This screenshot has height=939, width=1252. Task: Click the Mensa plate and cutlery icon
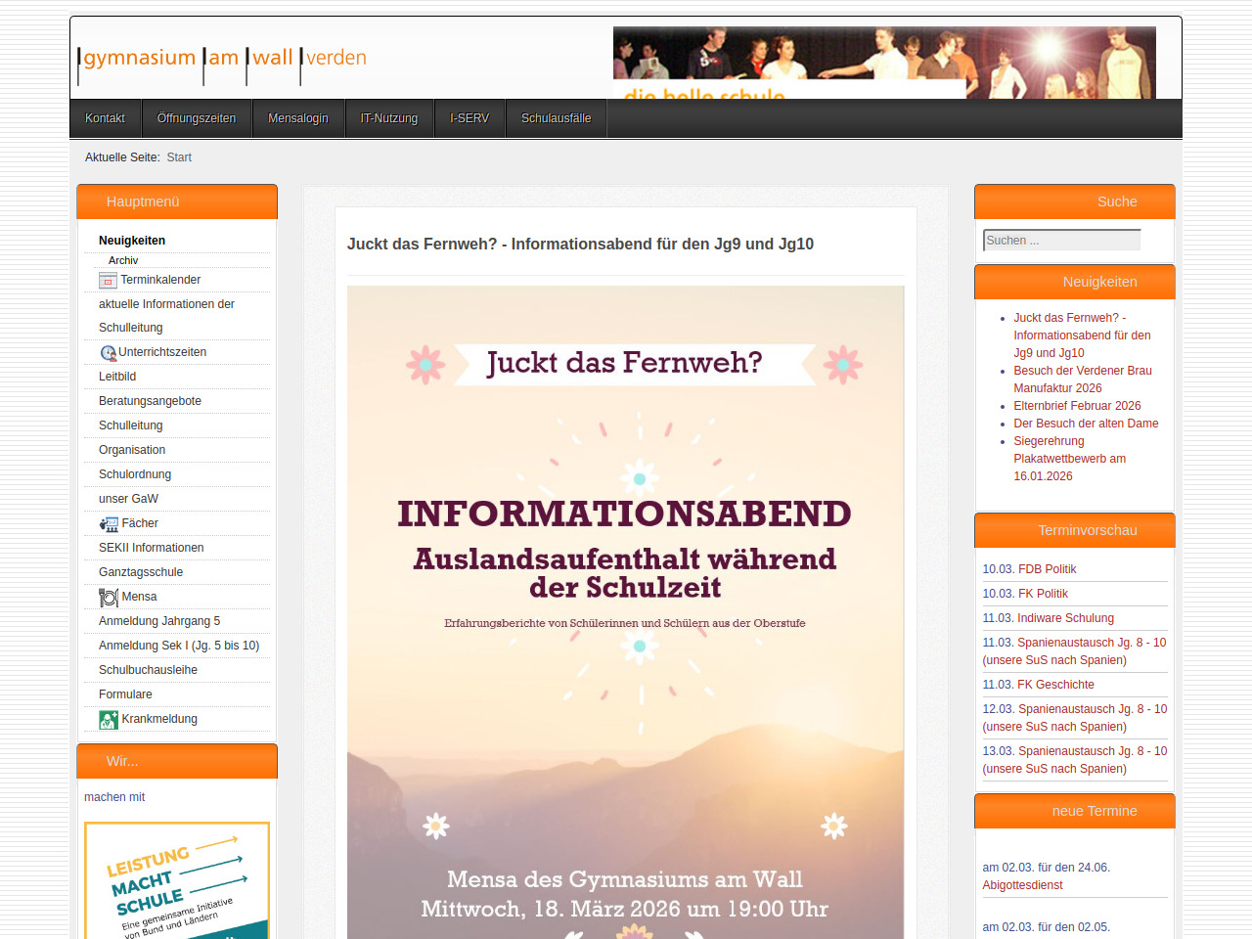(x=108, y=598)
